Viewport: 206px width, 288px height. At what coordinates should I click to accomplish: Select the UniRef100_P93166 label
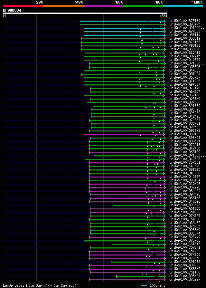click(185, 45)
